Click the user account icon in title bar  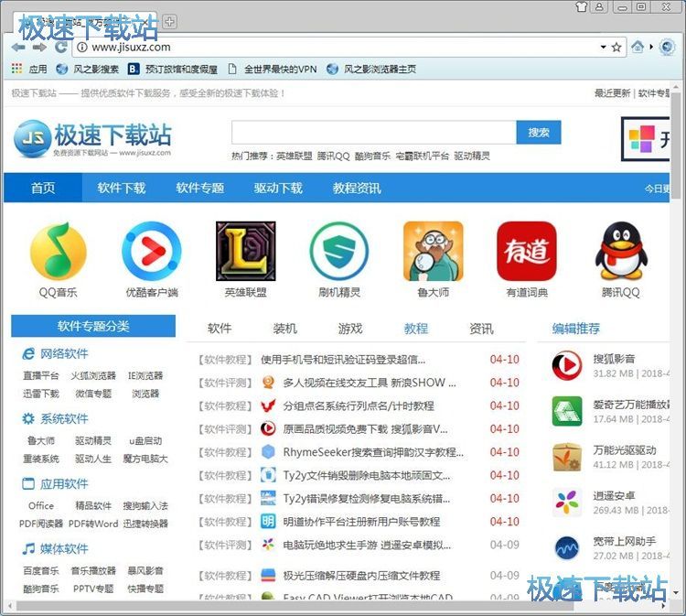coord(599,6)
